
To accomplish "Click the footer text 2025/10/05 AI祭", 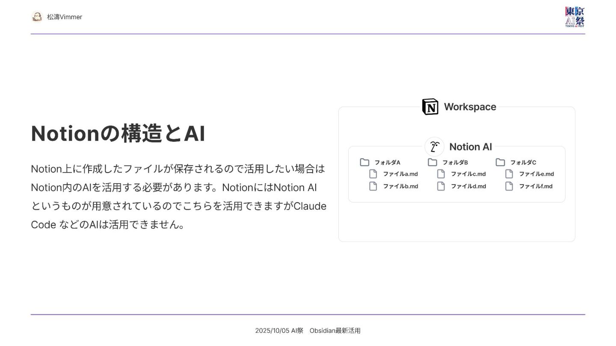I will 279,331.
